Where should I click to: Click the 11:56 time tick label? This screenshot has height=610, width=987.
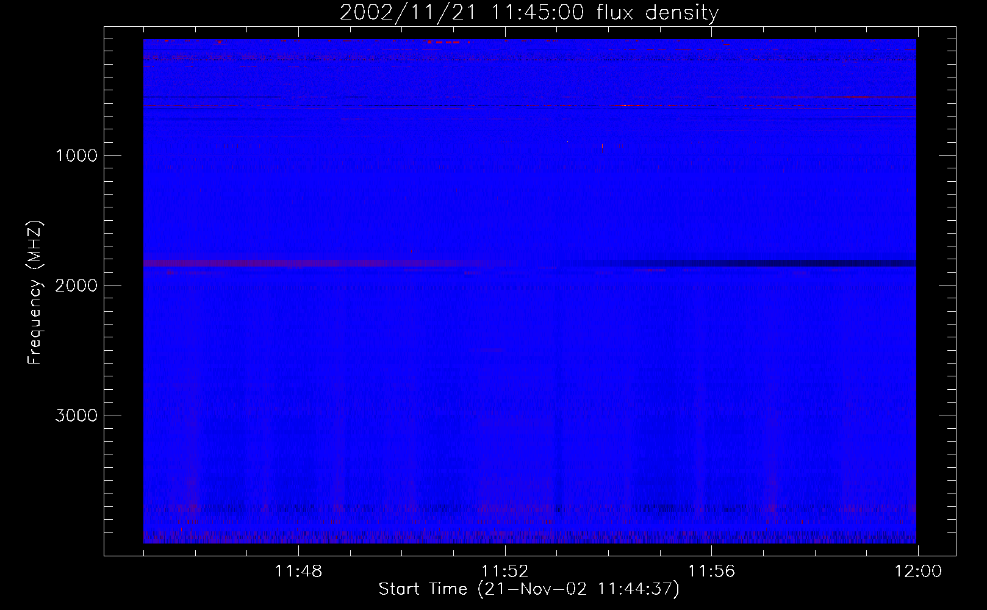[711, 572]
